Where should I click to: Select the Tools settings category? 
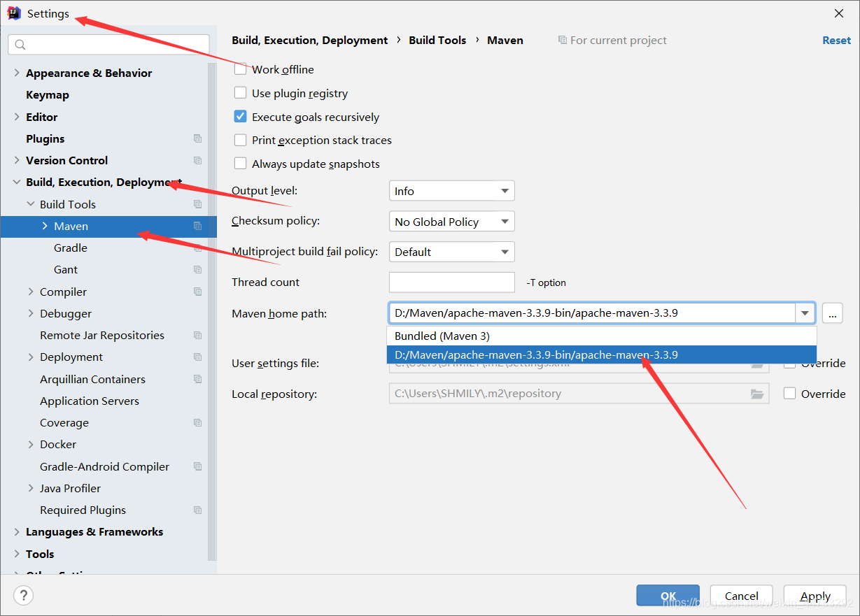tap(40, 554)
